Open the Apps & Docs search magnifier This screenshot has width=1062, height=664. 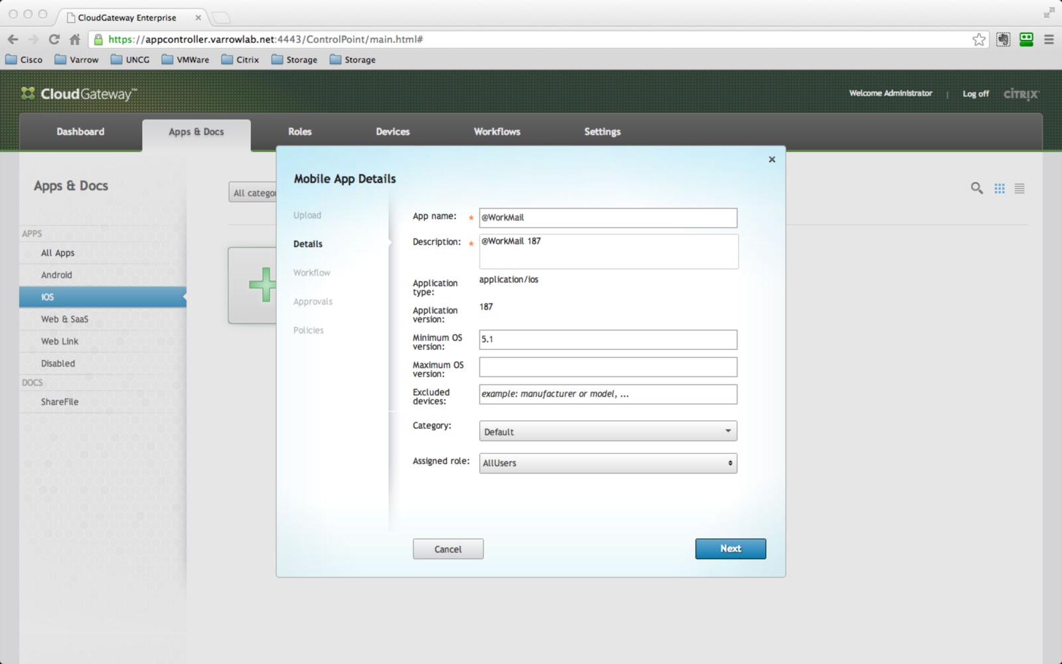point(976,189)
